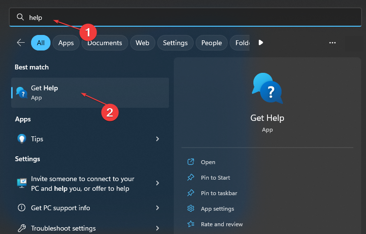Image resolution: width=366 pixels, height=234 pixels.
Task: Click the Get Help icon in best match
Action: point(22,92)
